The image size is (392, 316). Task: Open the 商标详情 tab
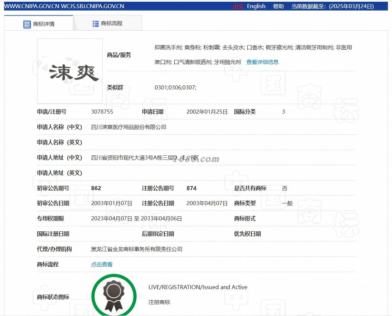pos(38,23)
